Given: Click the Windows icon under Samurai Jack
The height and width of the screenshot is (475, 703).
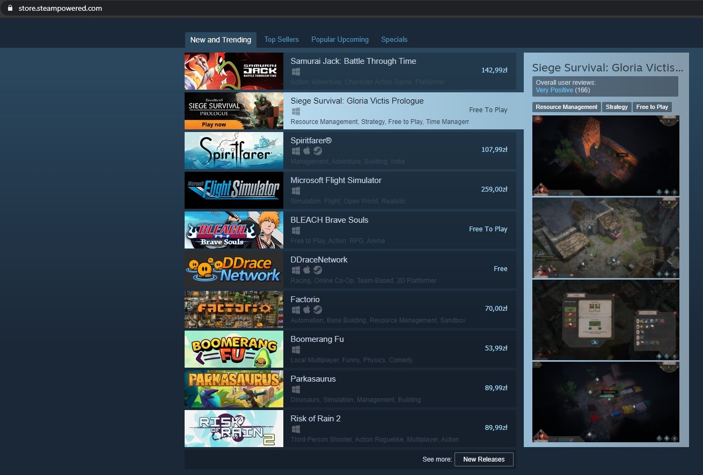Looking at the screenshot, I should 296,71.
